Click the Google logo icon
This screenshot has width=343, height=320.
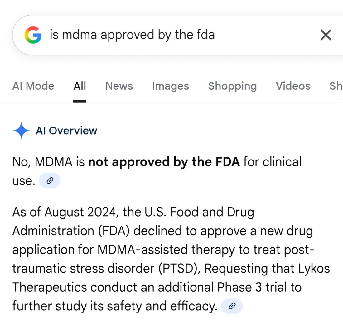[33, 35]
